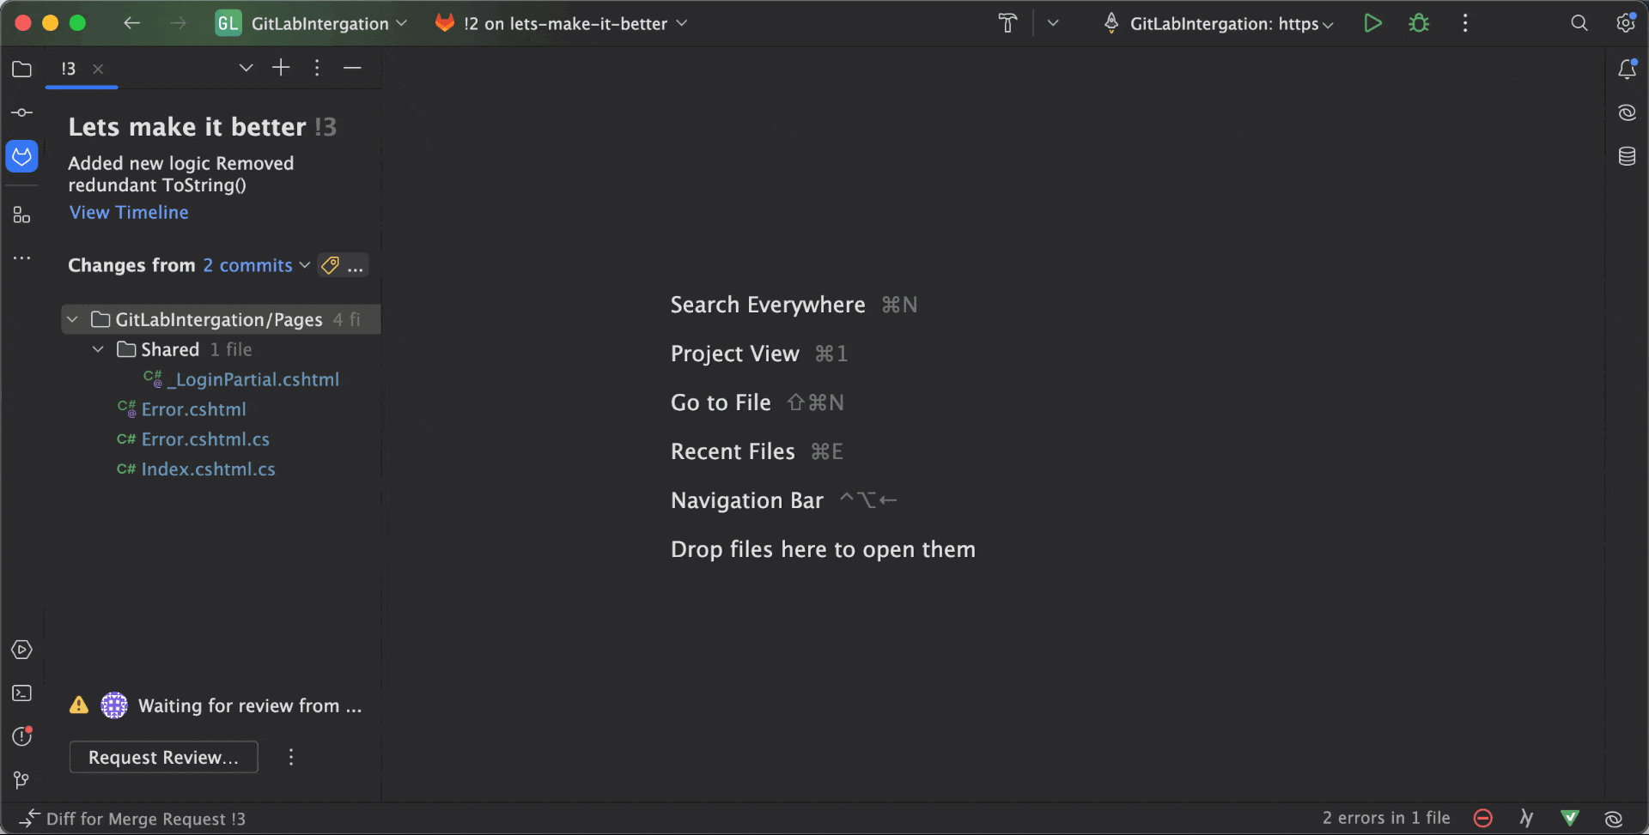Expand the 2 commits dropdown
1649x835 pixels.
click(x=256, y=265)
